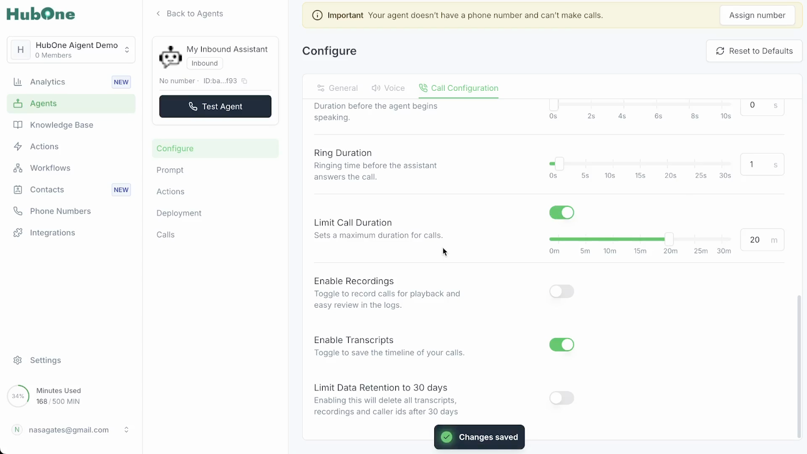This screenshot has width=807, height=454.
Task: Disable the Limit Call Duration toggle
Action: tap(561, 213)
